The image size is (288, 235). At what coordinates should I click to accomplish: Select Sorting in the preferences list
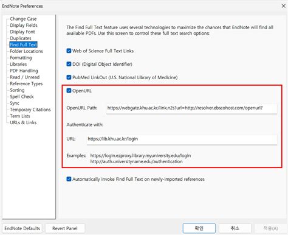pyautogui.click(x=17, y=90)
